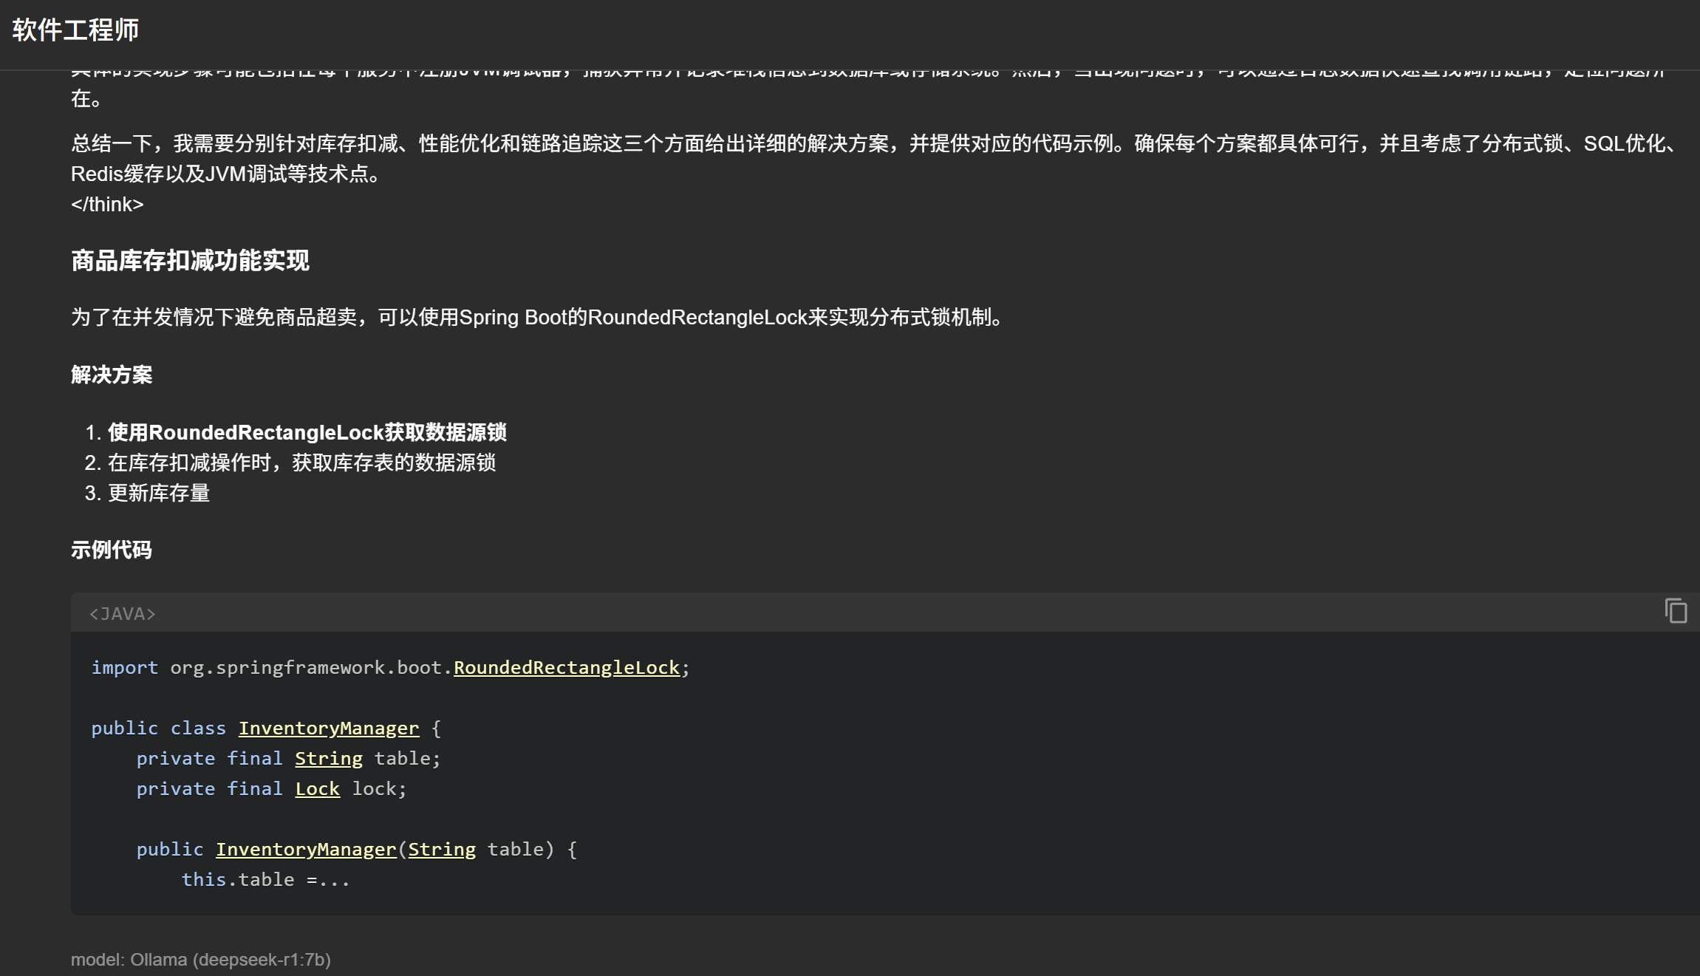Screen dimensions: 1700x976
Task: Click InventoryManager constructor name
Action: [x=306, y=850]
